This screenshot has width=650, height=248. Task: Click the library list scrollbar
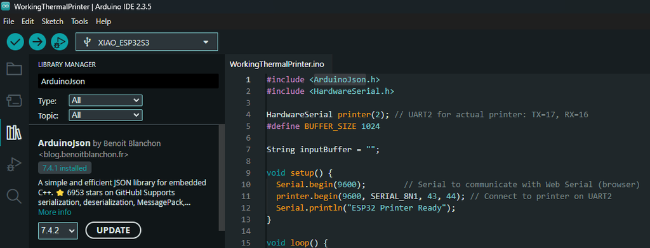coord(222,177)
